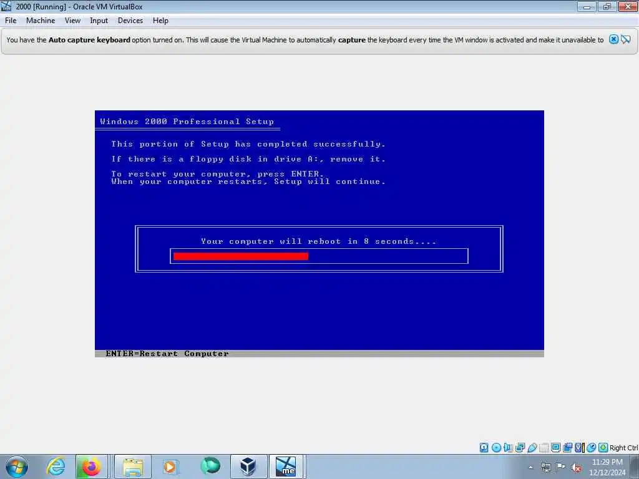
Task: Toggle the mouse integration status icon
Action: 592,448
